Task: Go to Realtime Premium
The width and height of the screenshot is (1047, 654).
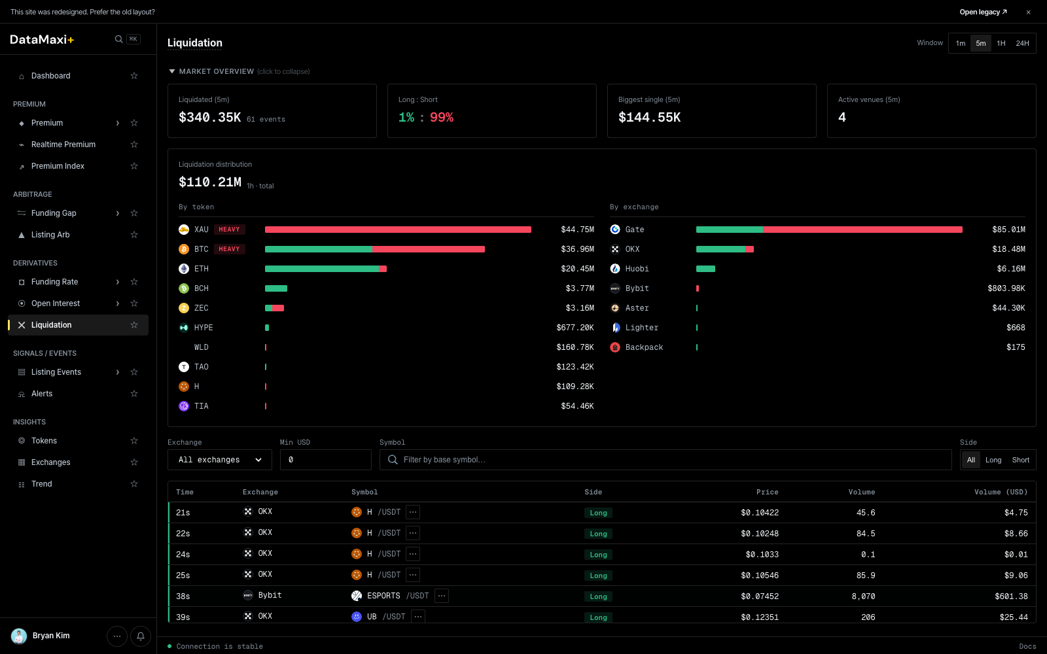Action: pos(63,145)
